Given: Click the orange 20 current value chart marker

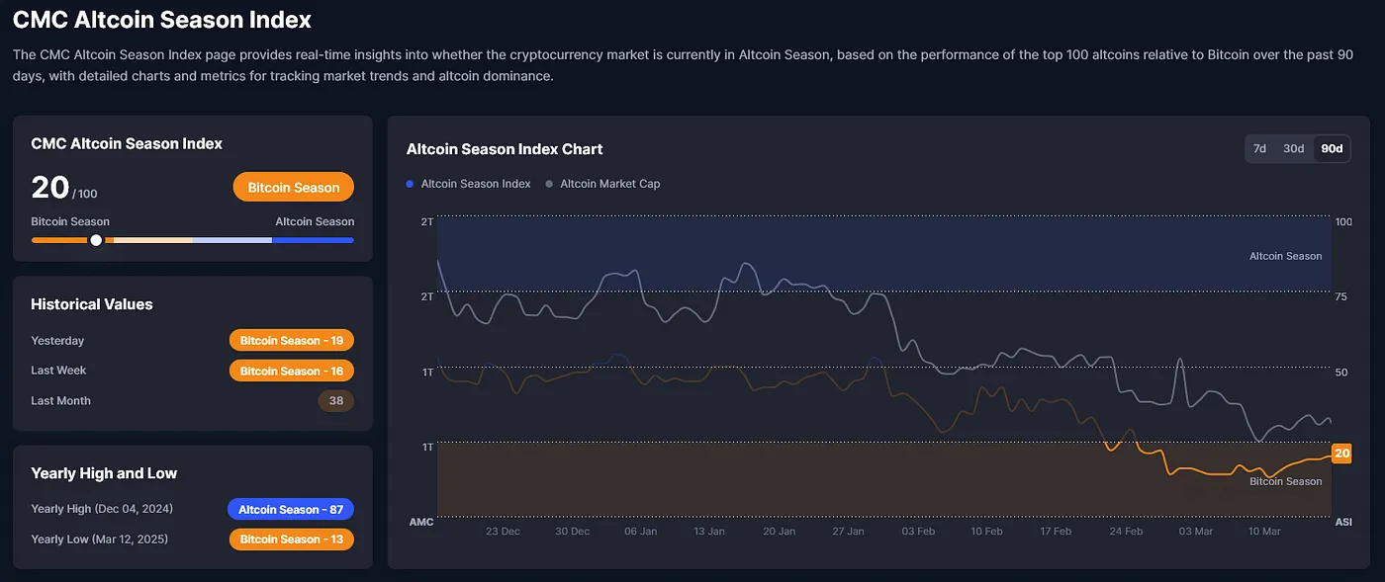Looking at the screenshot, I should pos(1341,454).
